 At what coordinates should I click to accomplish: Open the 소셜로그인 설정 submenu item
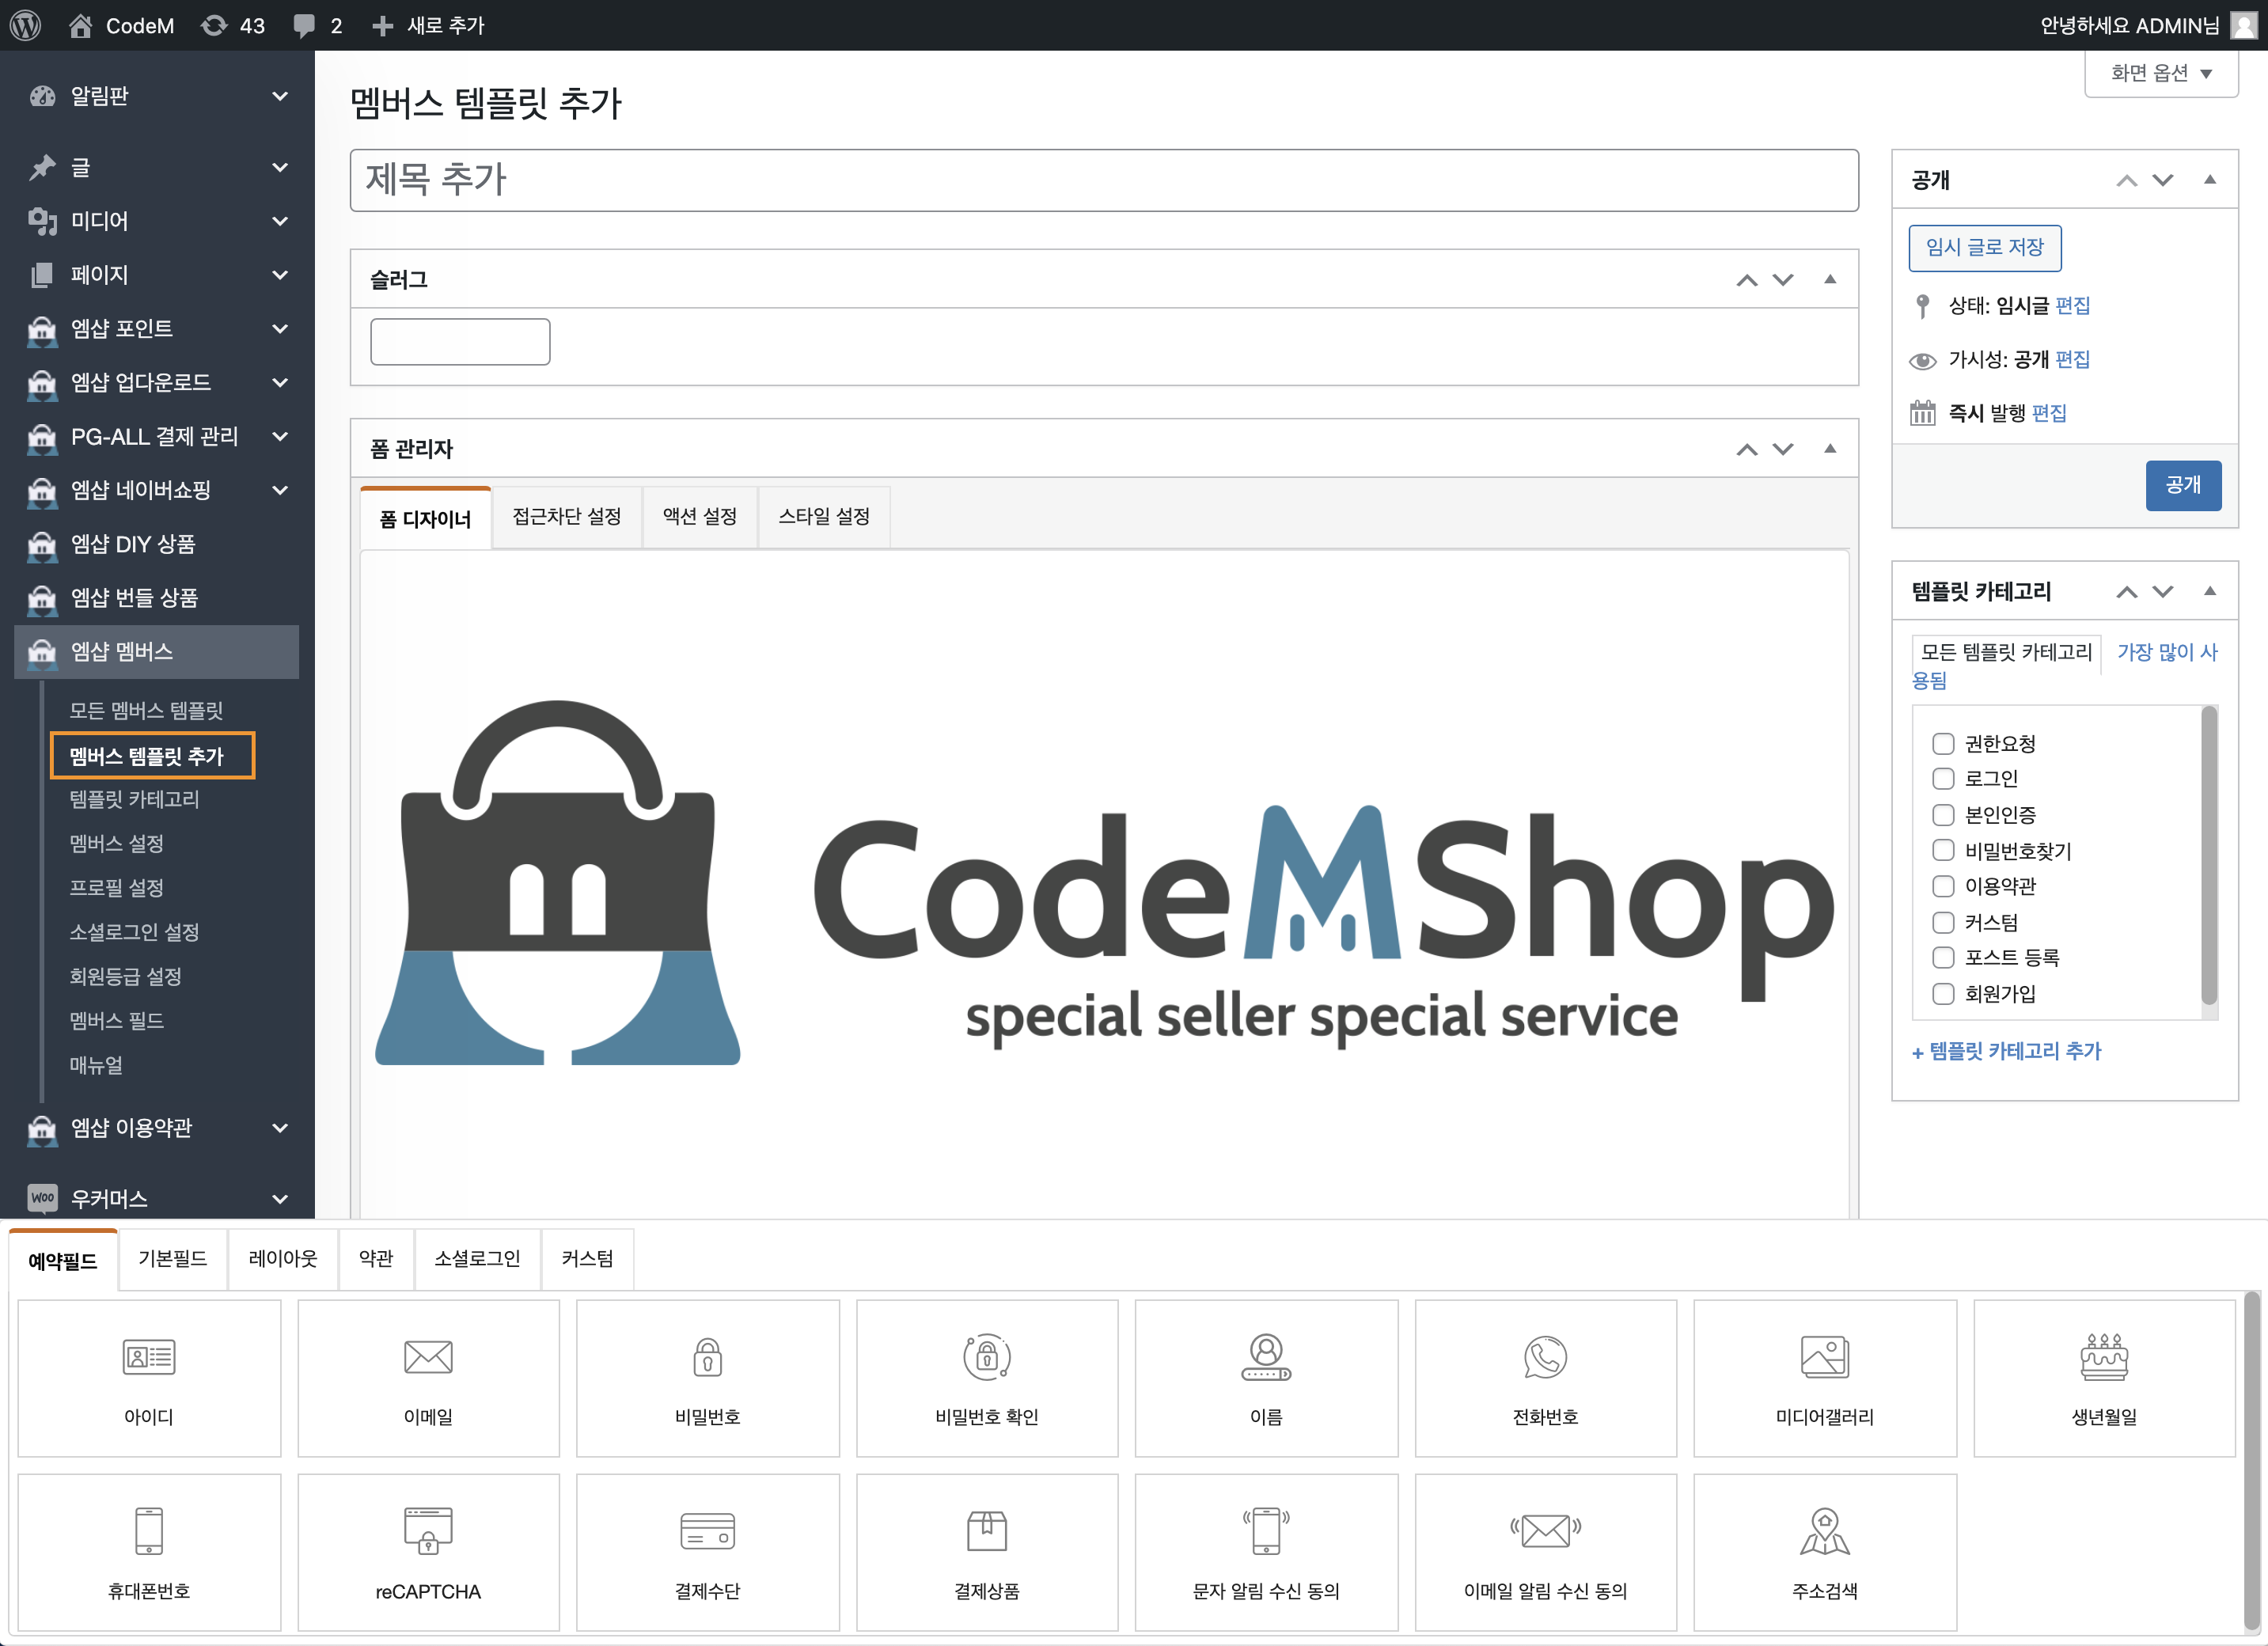pyautogui.click(x=134, y=932)
